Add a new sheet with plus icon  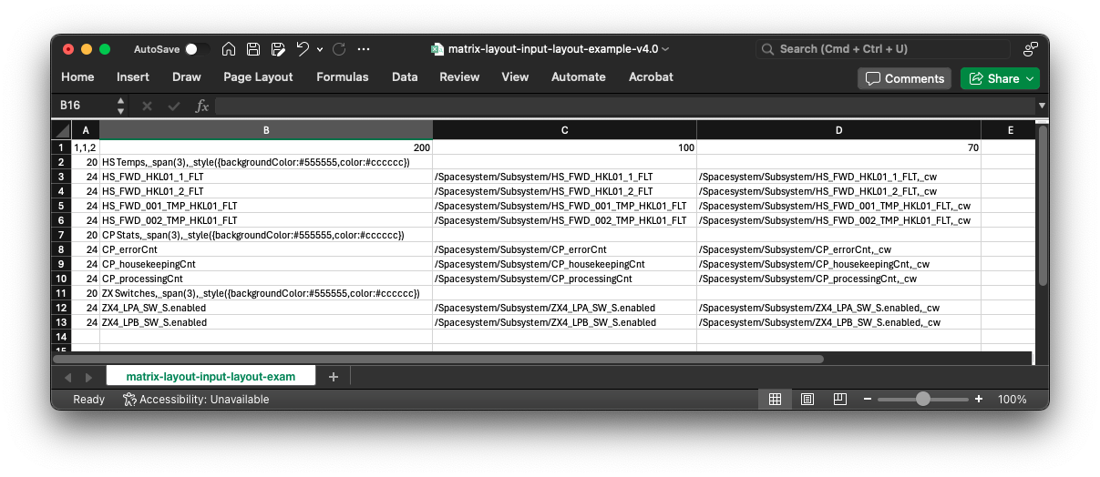333,377
